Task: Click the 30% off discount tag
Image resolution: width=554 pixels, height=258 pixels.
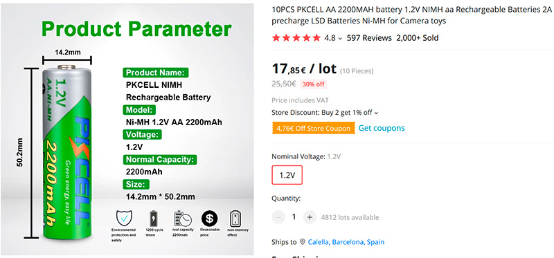Action: [313, 84]
